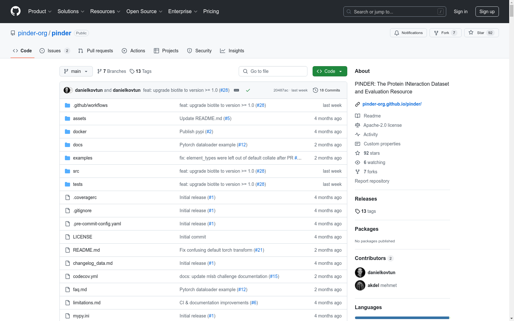Click the link icon beside website URL

(x=358, y=104)
